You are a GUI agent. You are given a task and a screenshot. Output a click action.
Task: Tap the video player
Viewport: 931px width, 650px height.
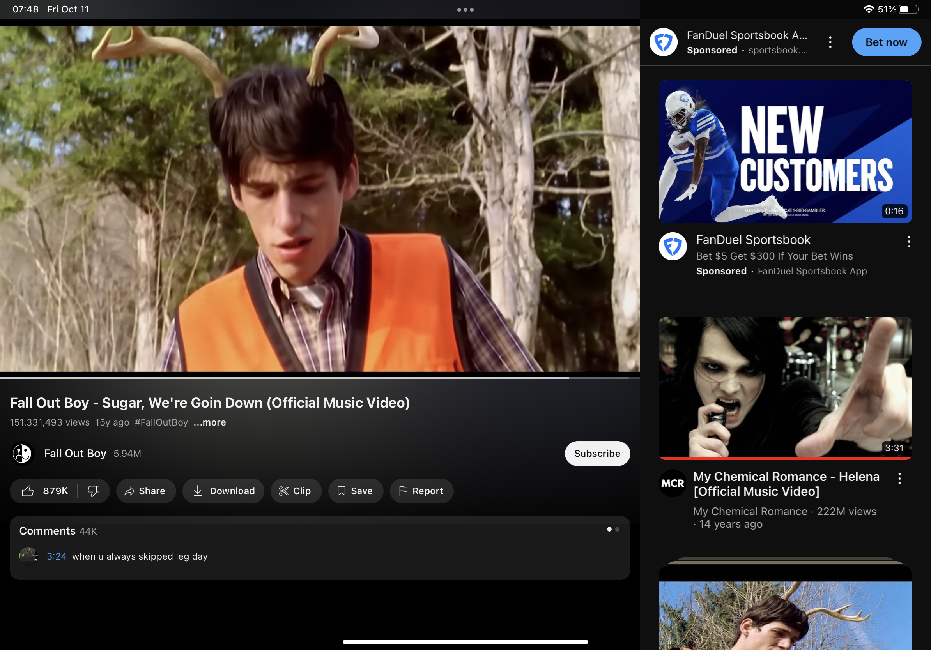pos(320,199)
